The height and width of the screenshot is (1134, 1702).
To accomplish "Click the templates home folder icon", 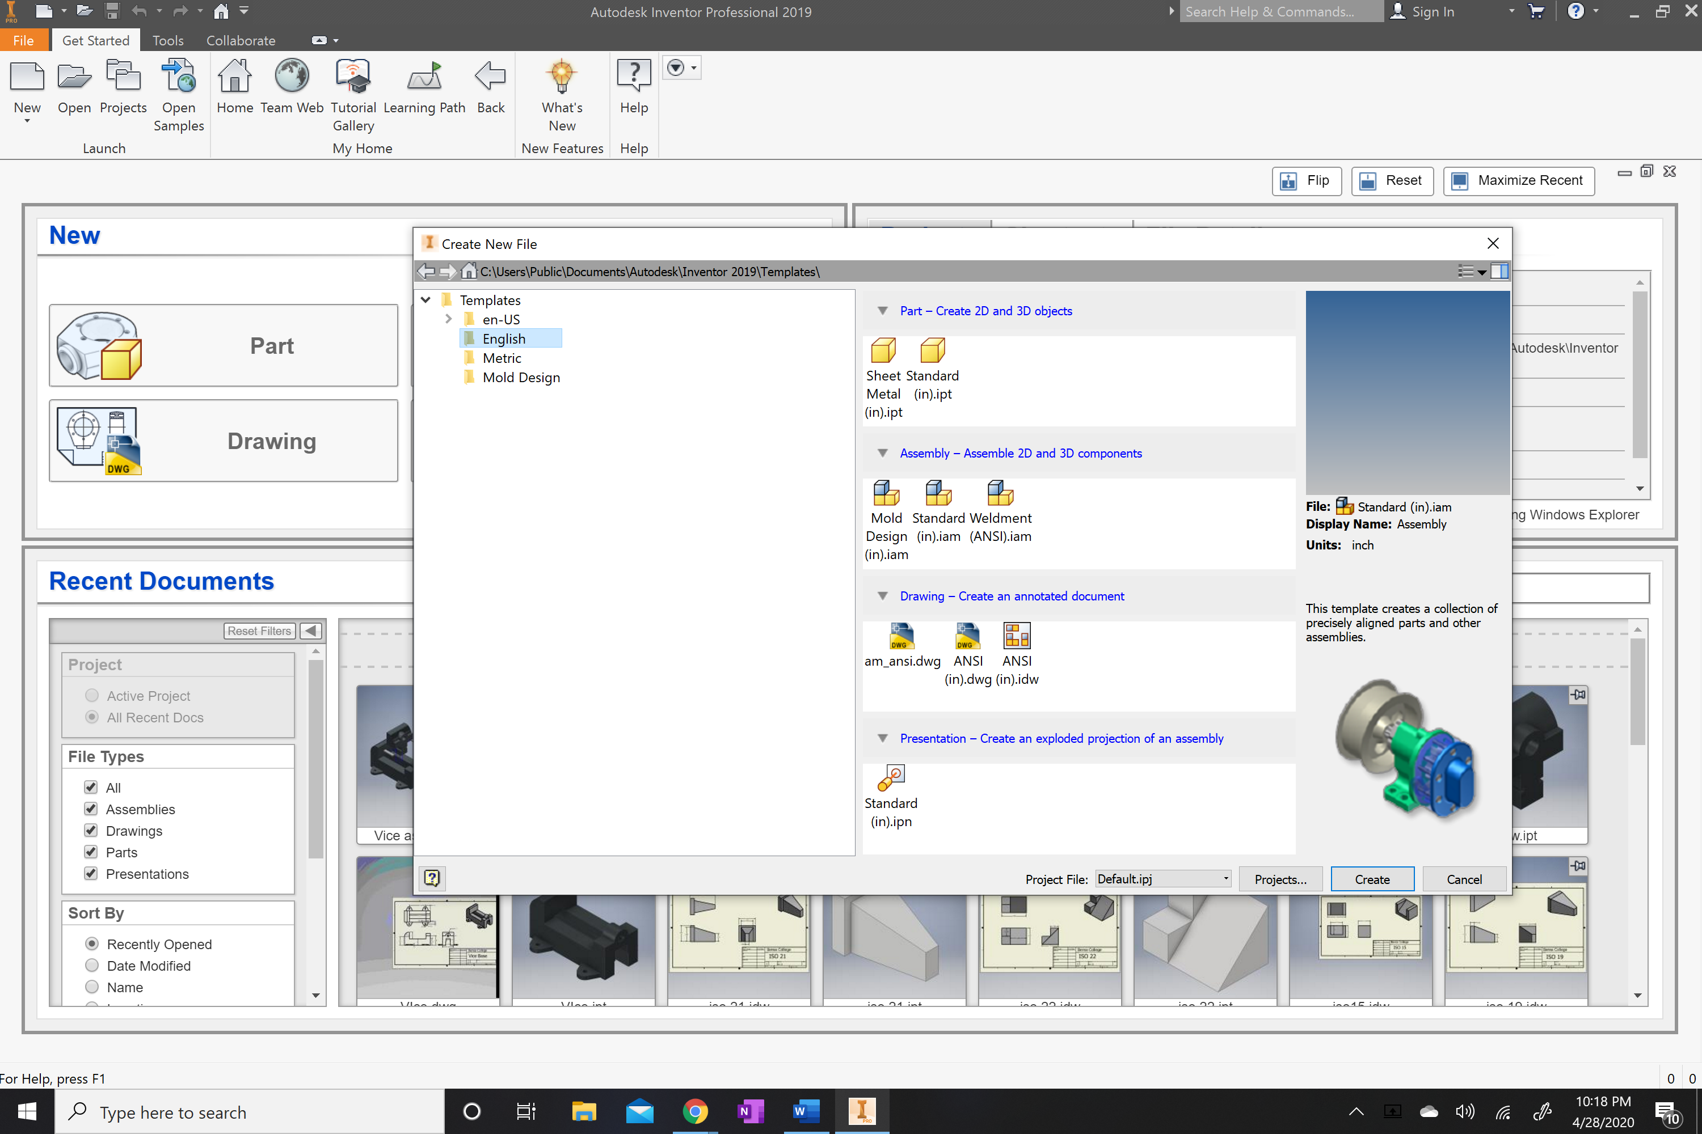I will 469,271.
